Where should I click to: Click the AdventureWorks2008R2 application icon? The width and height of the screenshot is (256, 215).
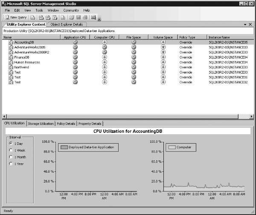pyautogui.click(x=11, y=52)
